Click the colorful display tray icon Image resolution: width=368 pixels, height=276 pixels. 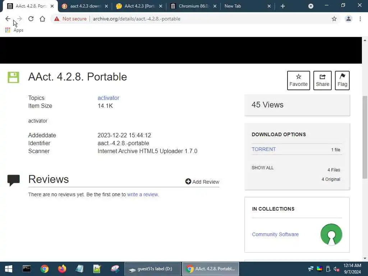319,269
